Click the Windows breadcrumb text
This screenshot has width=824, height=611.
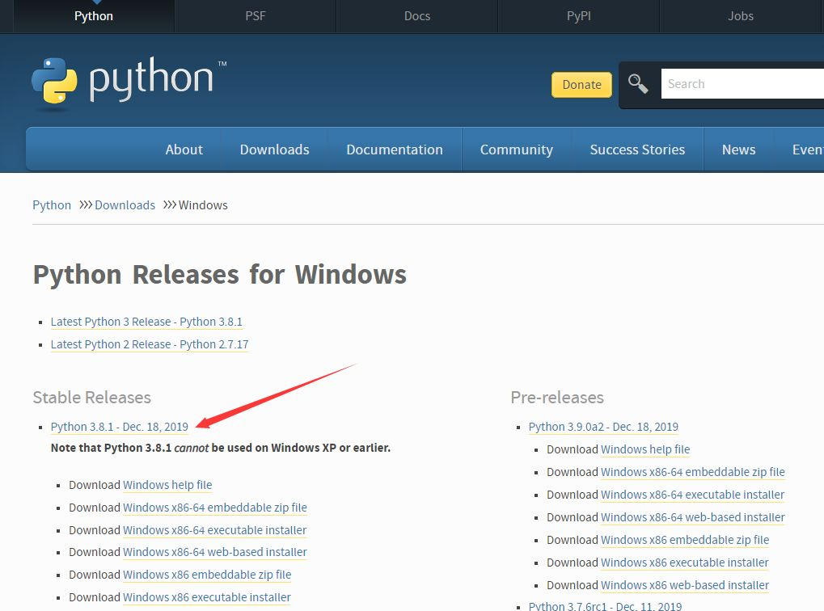[203, 205]
